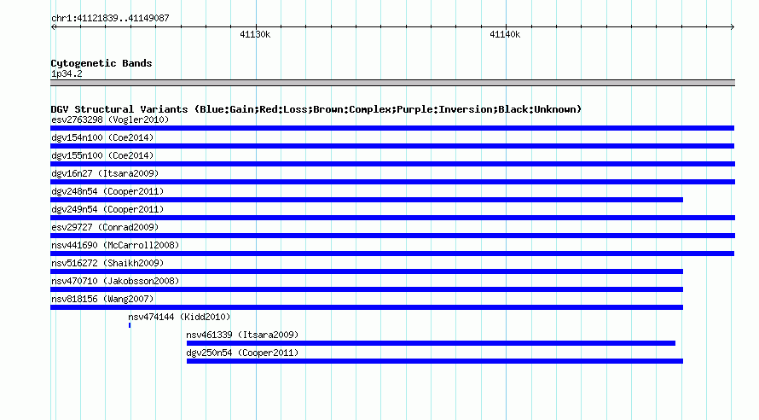
Task: Select the nsv441690 (McCarroll2008) label
Action: 115,245
